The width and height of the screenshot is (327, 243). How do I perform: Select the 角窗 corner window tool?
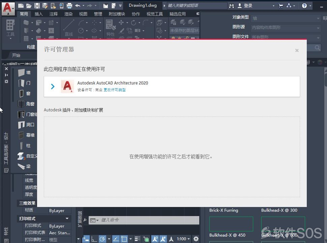point(26,104)
